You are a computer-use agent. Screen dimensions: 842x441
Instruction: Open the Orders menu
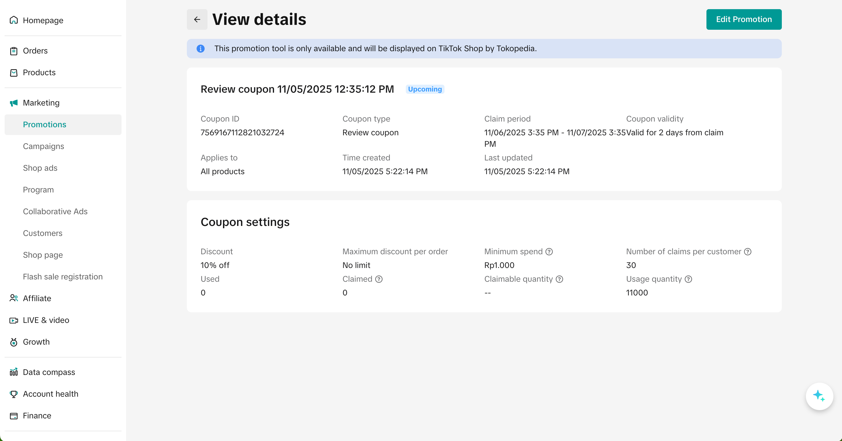click(35, 51)
